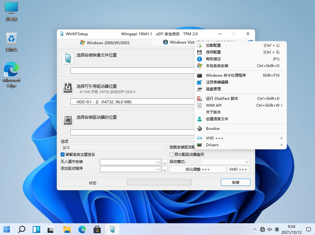Click the installation drive path field

132,132
